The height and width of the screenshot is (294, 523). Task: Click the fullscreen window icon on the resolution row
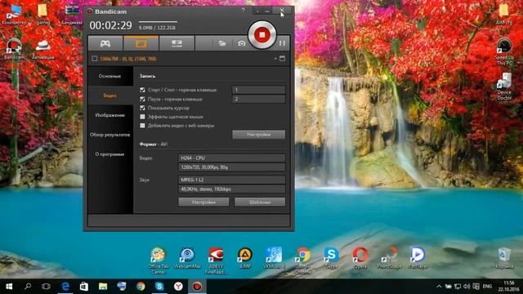tap(282, 59)
